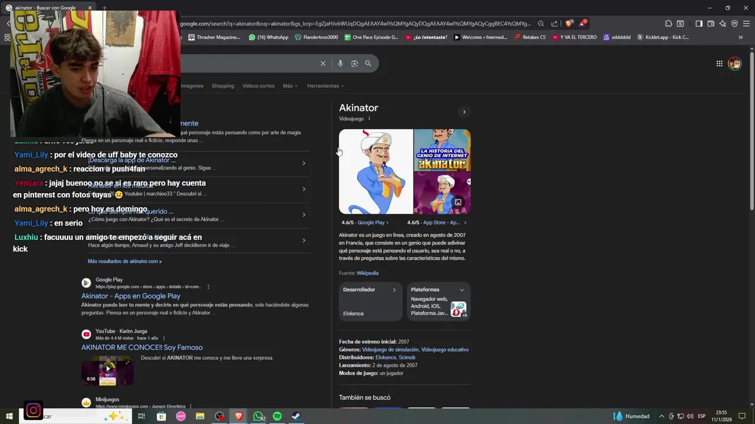Open Brave Rewards triangle icon

pos(583,24)
